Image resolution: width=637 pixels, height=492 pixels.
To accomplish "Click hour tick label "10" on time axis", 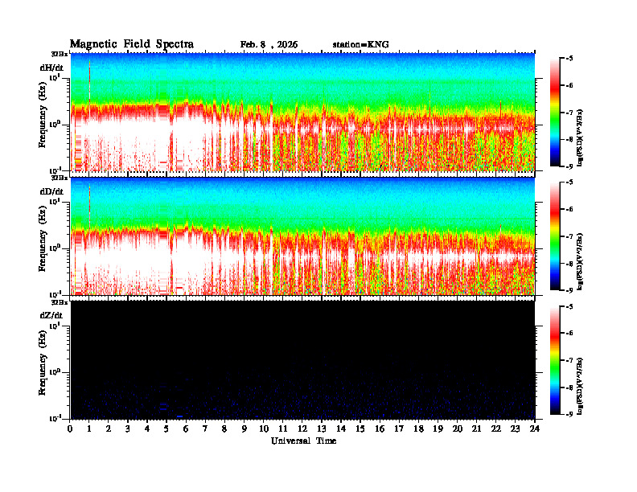I will pyautogui.click(x=264, y=429).
